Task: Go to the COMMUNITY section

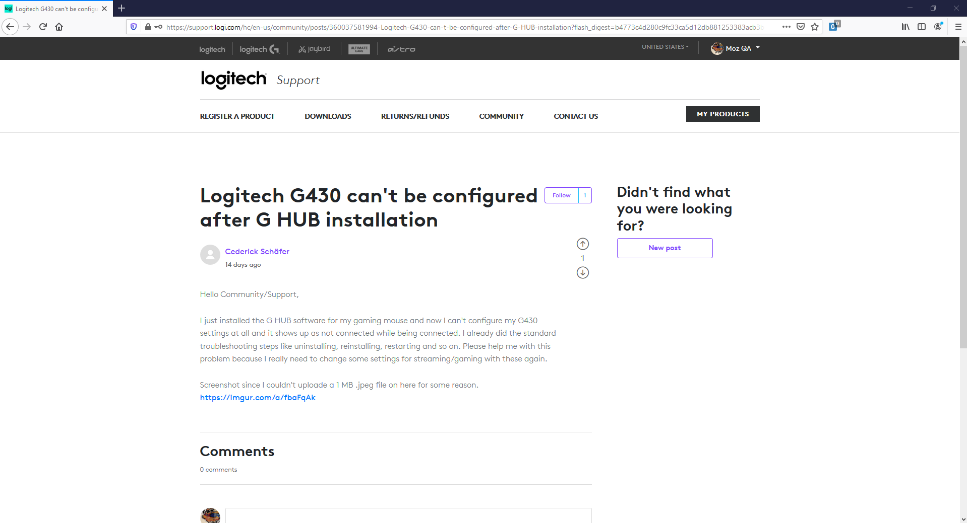Action: tap(501, 116)
